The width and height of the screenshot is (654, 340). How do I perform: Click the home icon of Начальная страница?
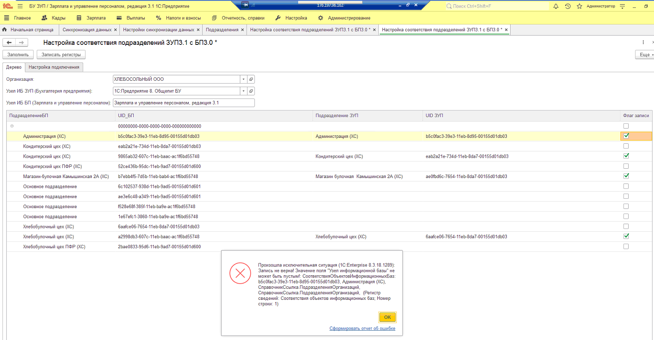(x=5, y=30)
